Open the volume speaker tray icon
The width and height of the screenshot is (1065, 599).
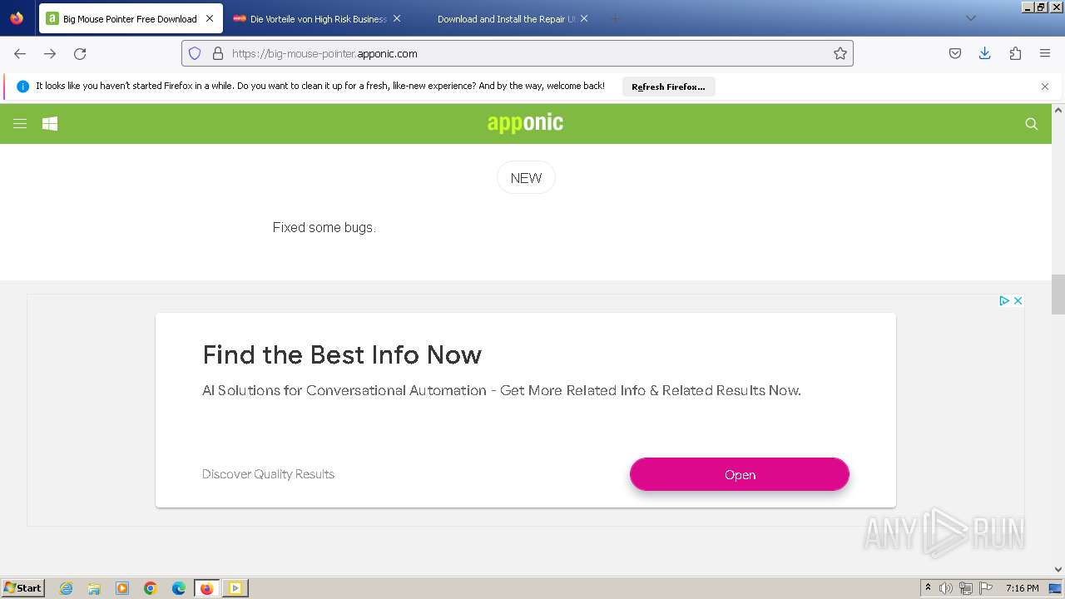coord(946,588)
